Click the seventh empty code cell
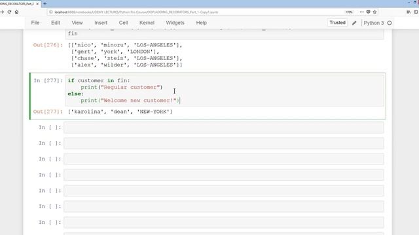Viewport: 419px width, 235px height. tap(224, 223)
